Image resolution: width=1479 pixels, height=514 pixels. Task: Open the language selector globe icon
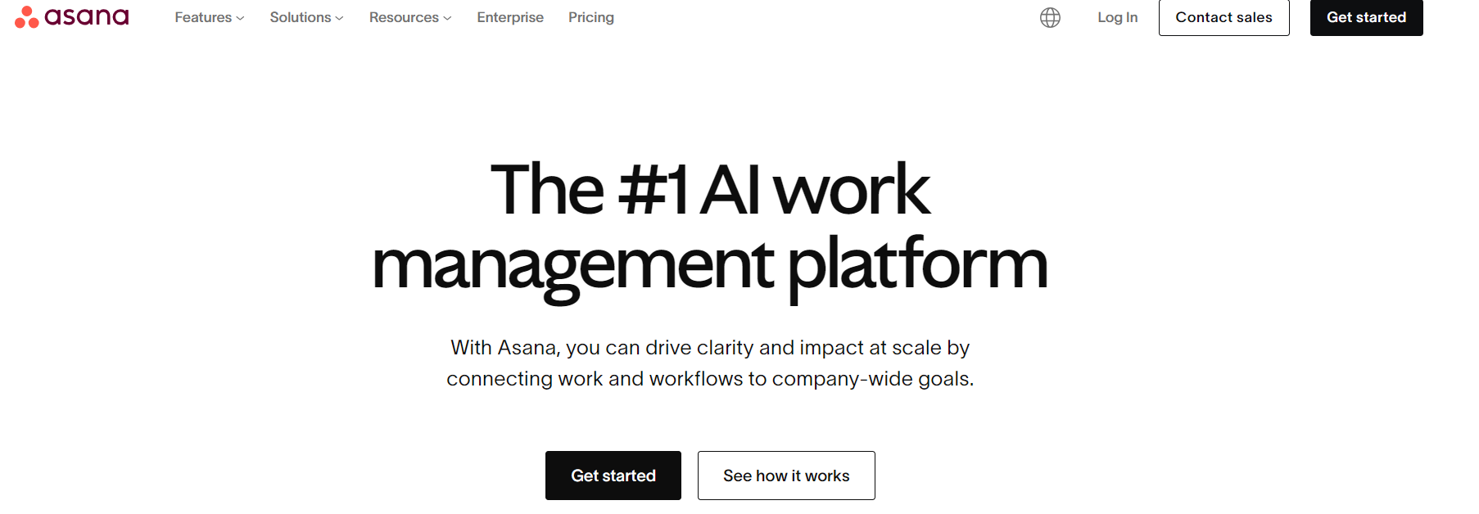(1050, 17)
